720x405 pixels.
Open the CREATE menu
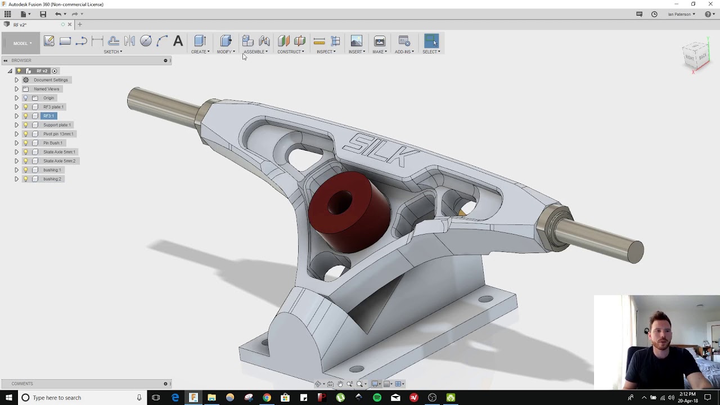point(200,52)
